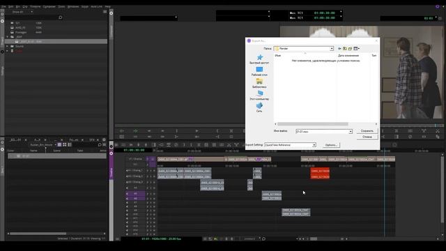The height and width of the screenshot is (251, 446).
Task: Select the 01-01 sequence row in the bin
Action: 57,156
